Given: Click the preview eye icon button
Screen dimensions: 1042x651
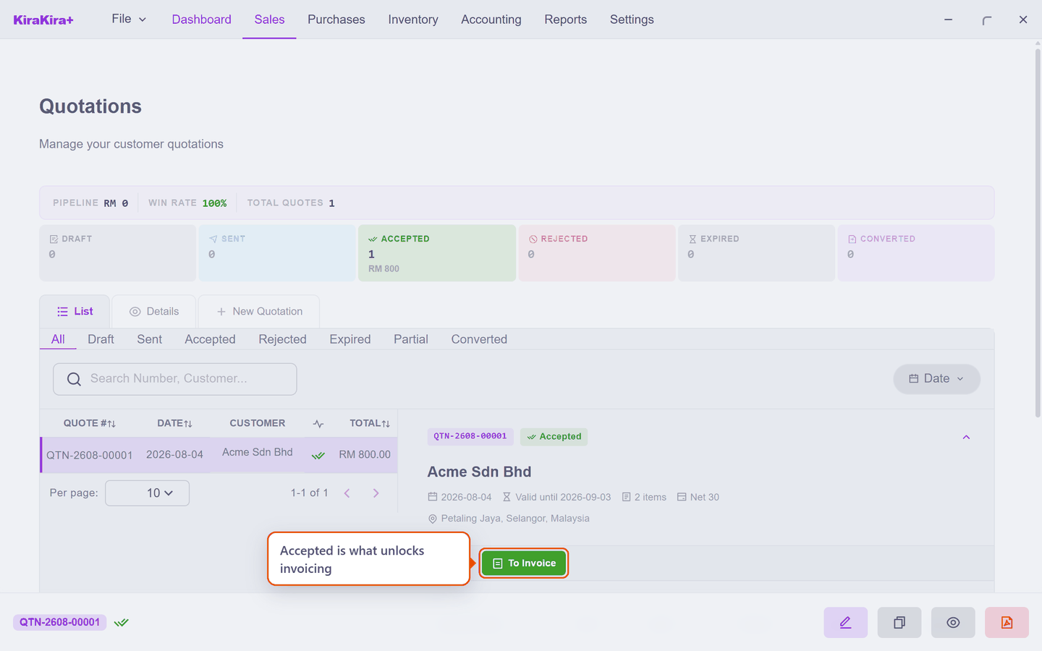Looking at the screenshot, I should (953, 622).
